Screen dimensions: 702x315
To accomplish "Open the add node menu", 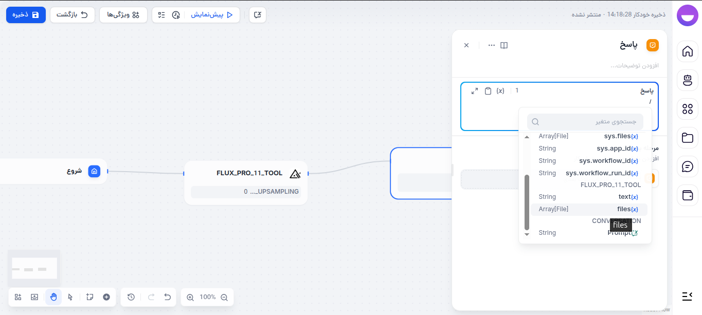I will (x=106, y=297).
